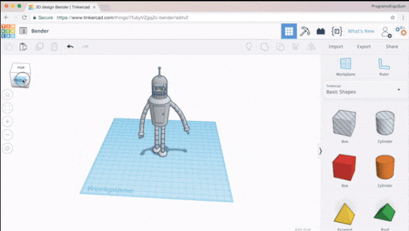Click Edit Grid at the bottom

(303, 230)
